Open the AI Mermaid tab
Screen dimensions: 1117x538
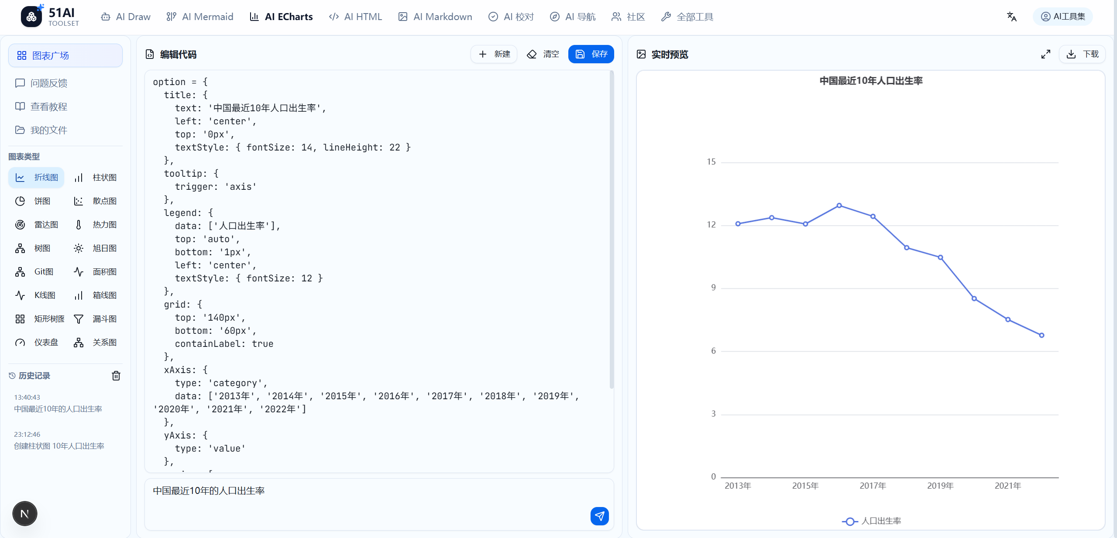[x=200, y=17]
